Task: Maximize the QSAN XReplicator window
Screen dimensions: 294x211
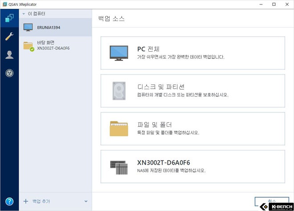Action: [x=274, y=4]
